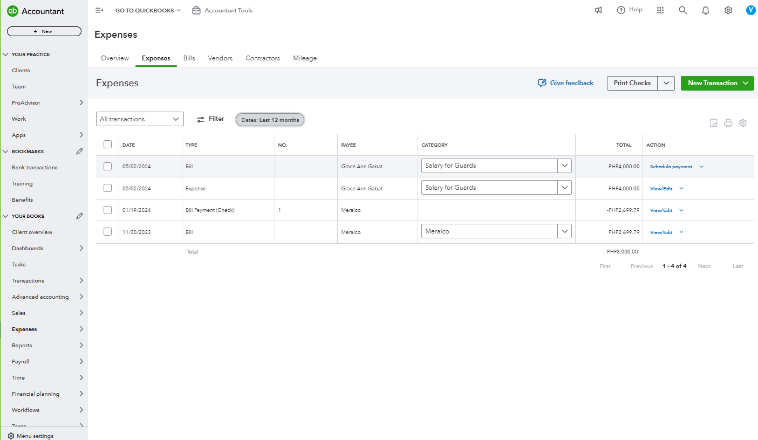
Task: Edit Your Books section with pencil icon
Action: 80,216
